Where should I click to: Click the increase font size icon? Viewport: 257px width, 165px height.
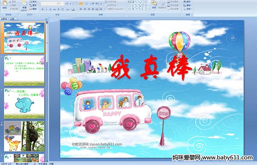[67, 3]
